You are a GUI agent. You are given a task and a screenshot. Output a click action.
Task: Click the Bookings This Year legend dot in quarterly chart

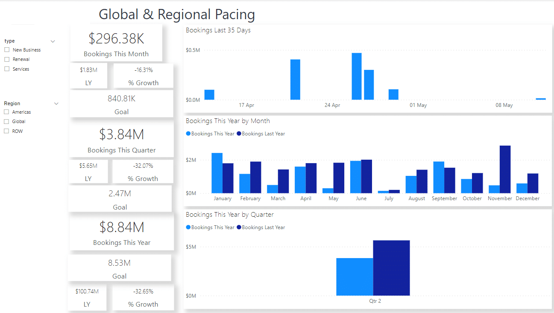point(187,227)
